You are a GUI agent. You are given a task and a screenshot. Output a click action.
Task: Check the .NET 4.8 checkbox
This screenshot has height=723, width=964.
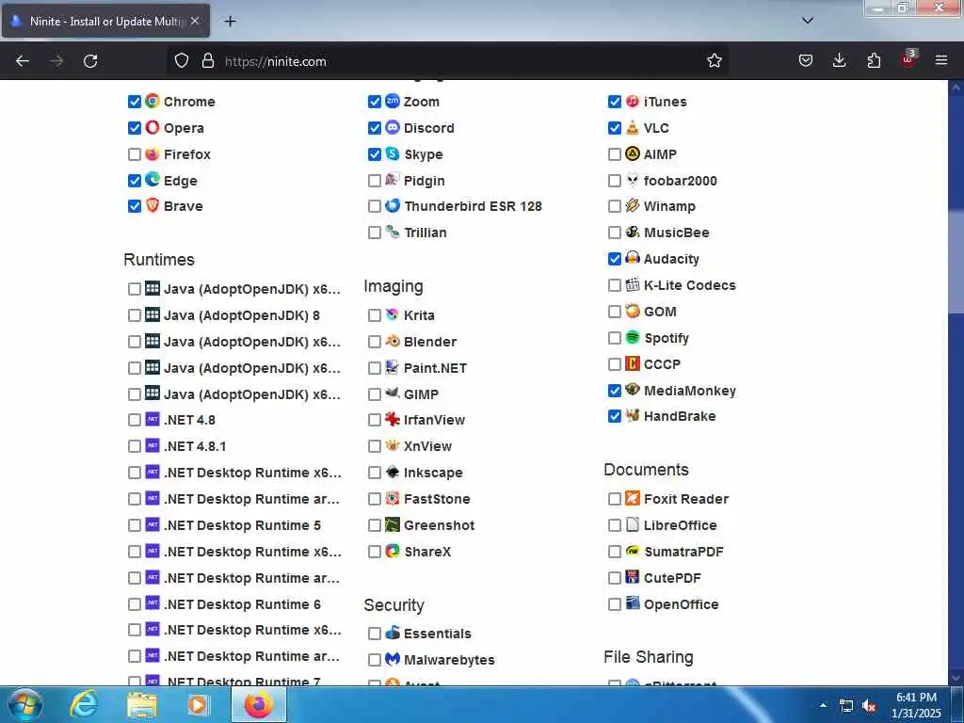(134, 420)
